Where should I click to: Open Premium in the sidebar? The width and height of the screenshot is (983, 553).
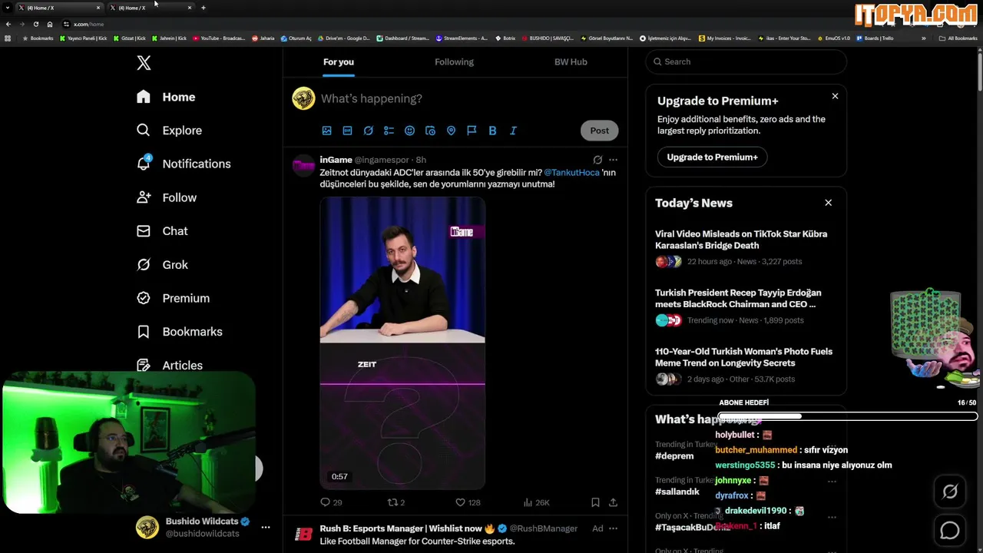173,298
